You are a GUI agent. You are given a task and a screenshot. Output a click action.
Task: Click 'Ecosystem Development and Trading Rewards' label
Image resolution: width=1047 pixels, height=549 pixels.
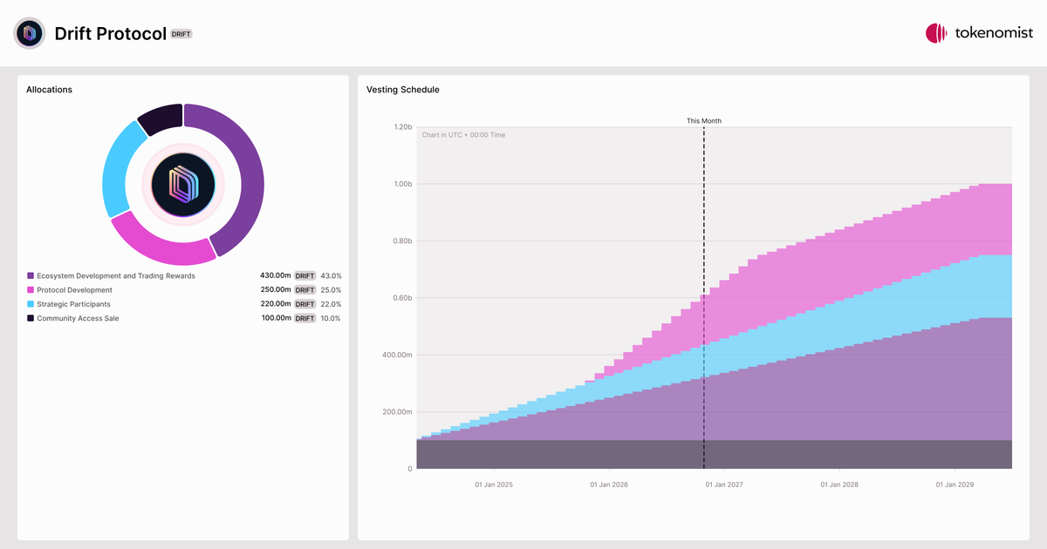pyautogui.click(x=116, y=275)
